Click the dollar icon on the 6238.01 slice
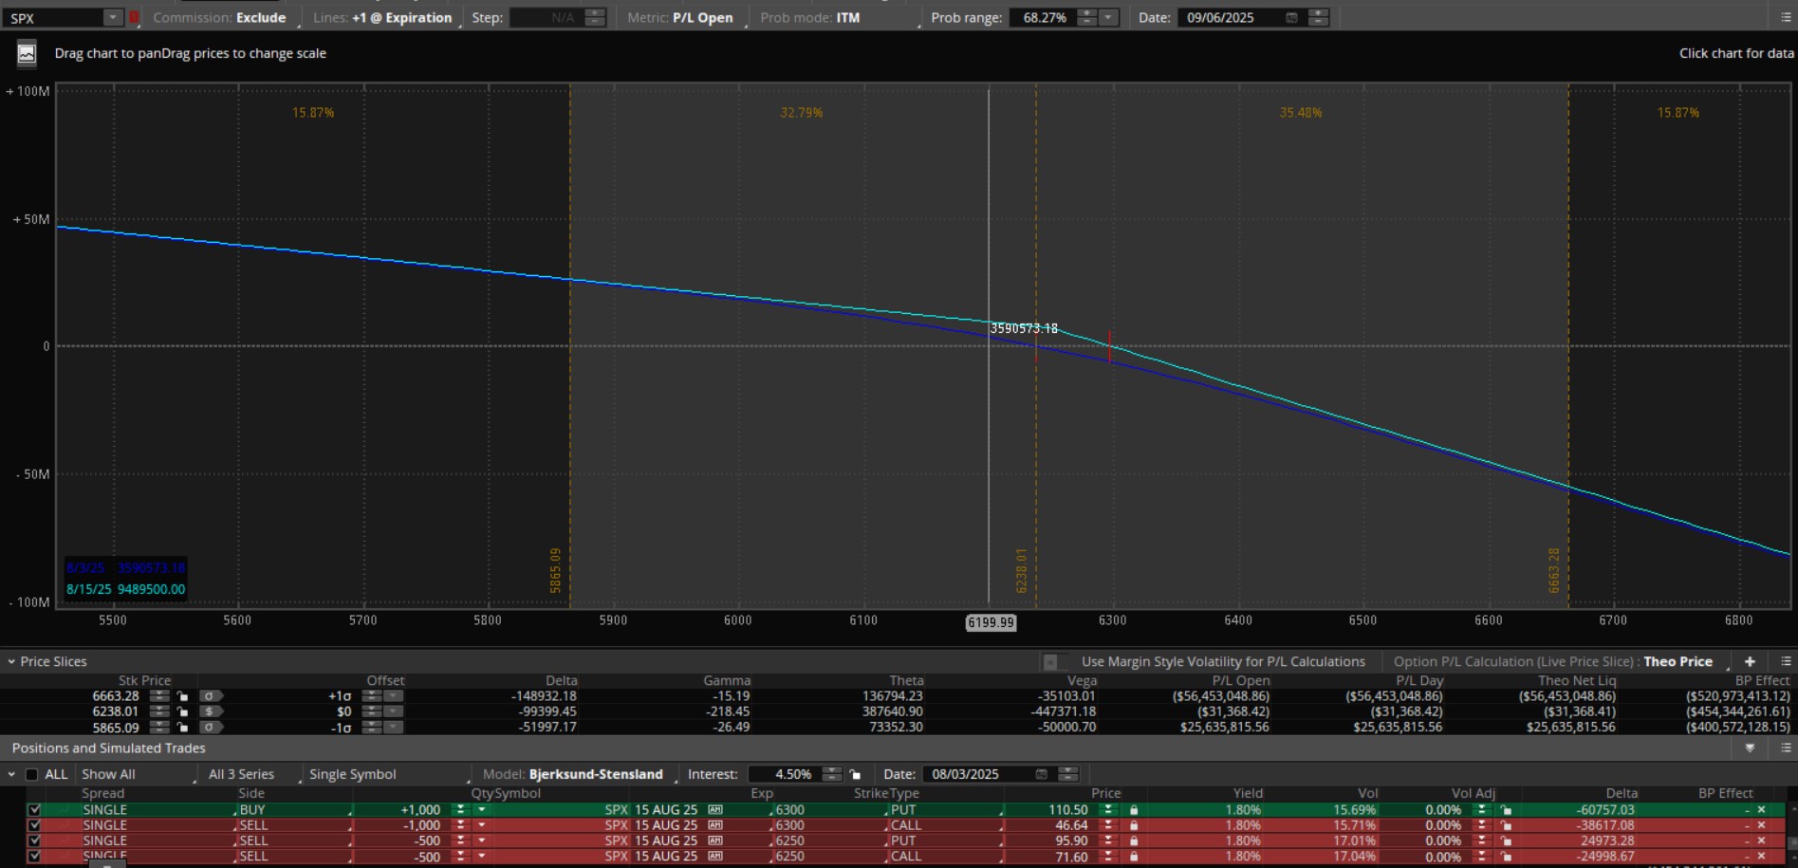1798x868 pixels. (x=210, y=711)
